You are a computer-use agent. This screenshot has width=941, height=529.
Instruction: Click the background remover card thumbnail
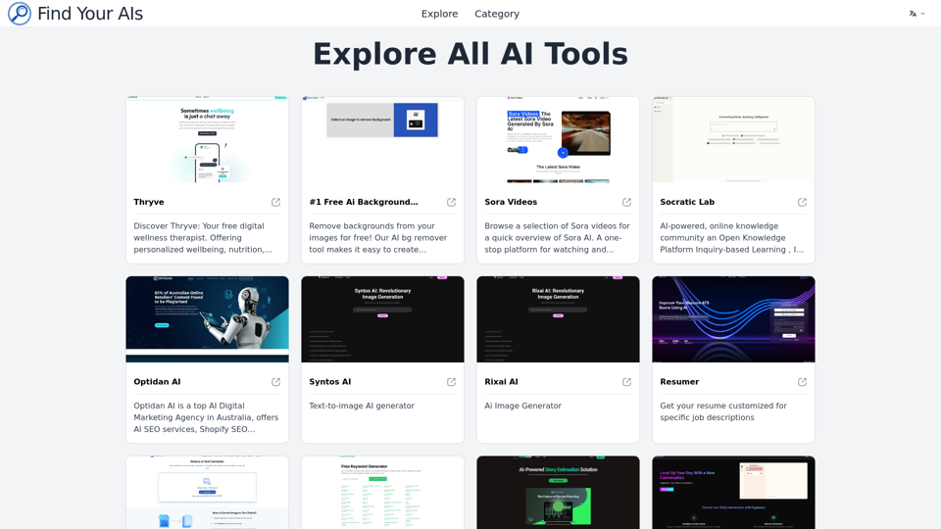click(x=382, y=140)
